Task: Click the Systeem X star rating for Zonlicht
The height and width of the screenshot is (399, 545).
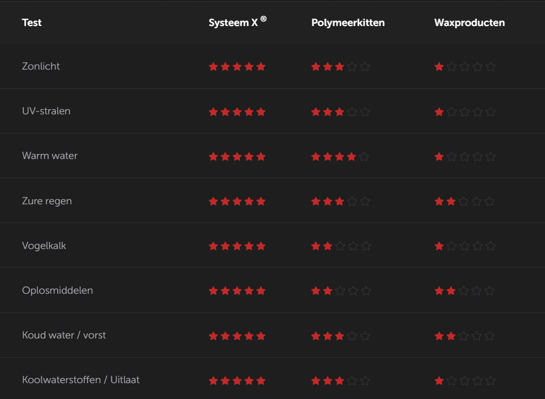Action: click(x=237, y=67)
